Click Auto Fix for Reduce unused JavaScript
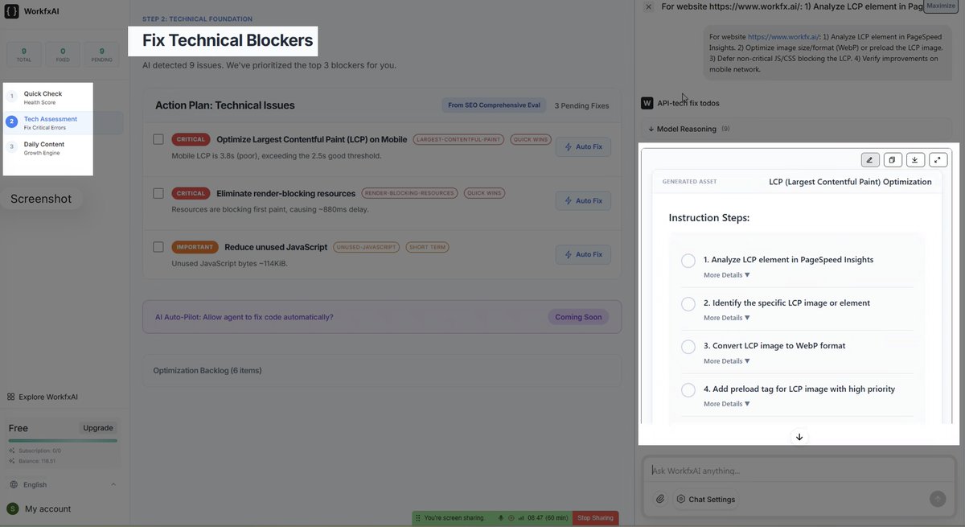965x527 pixels. tap(583, 254)
